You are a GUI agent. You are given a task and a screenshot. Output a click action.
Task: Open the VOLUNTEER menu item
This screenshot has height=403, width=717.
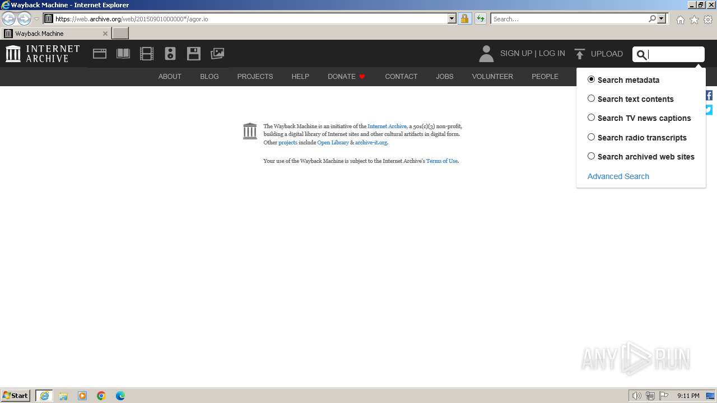(x=492, y=77)
